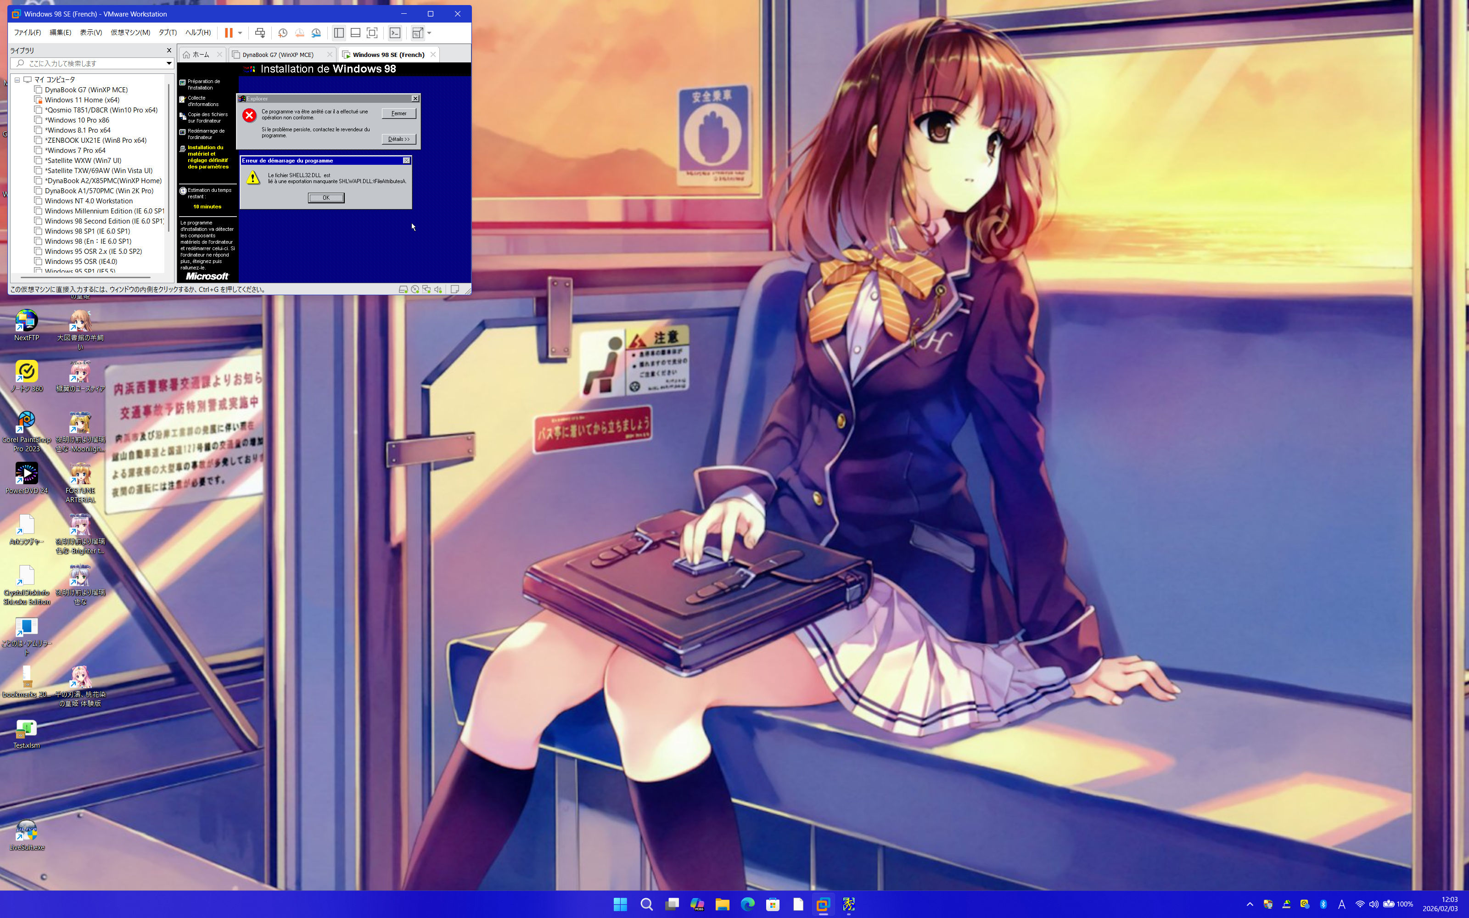Click the Edge browser icon in the taskbar
This screenshot has width=1469, height=918.
pos(747,904)
